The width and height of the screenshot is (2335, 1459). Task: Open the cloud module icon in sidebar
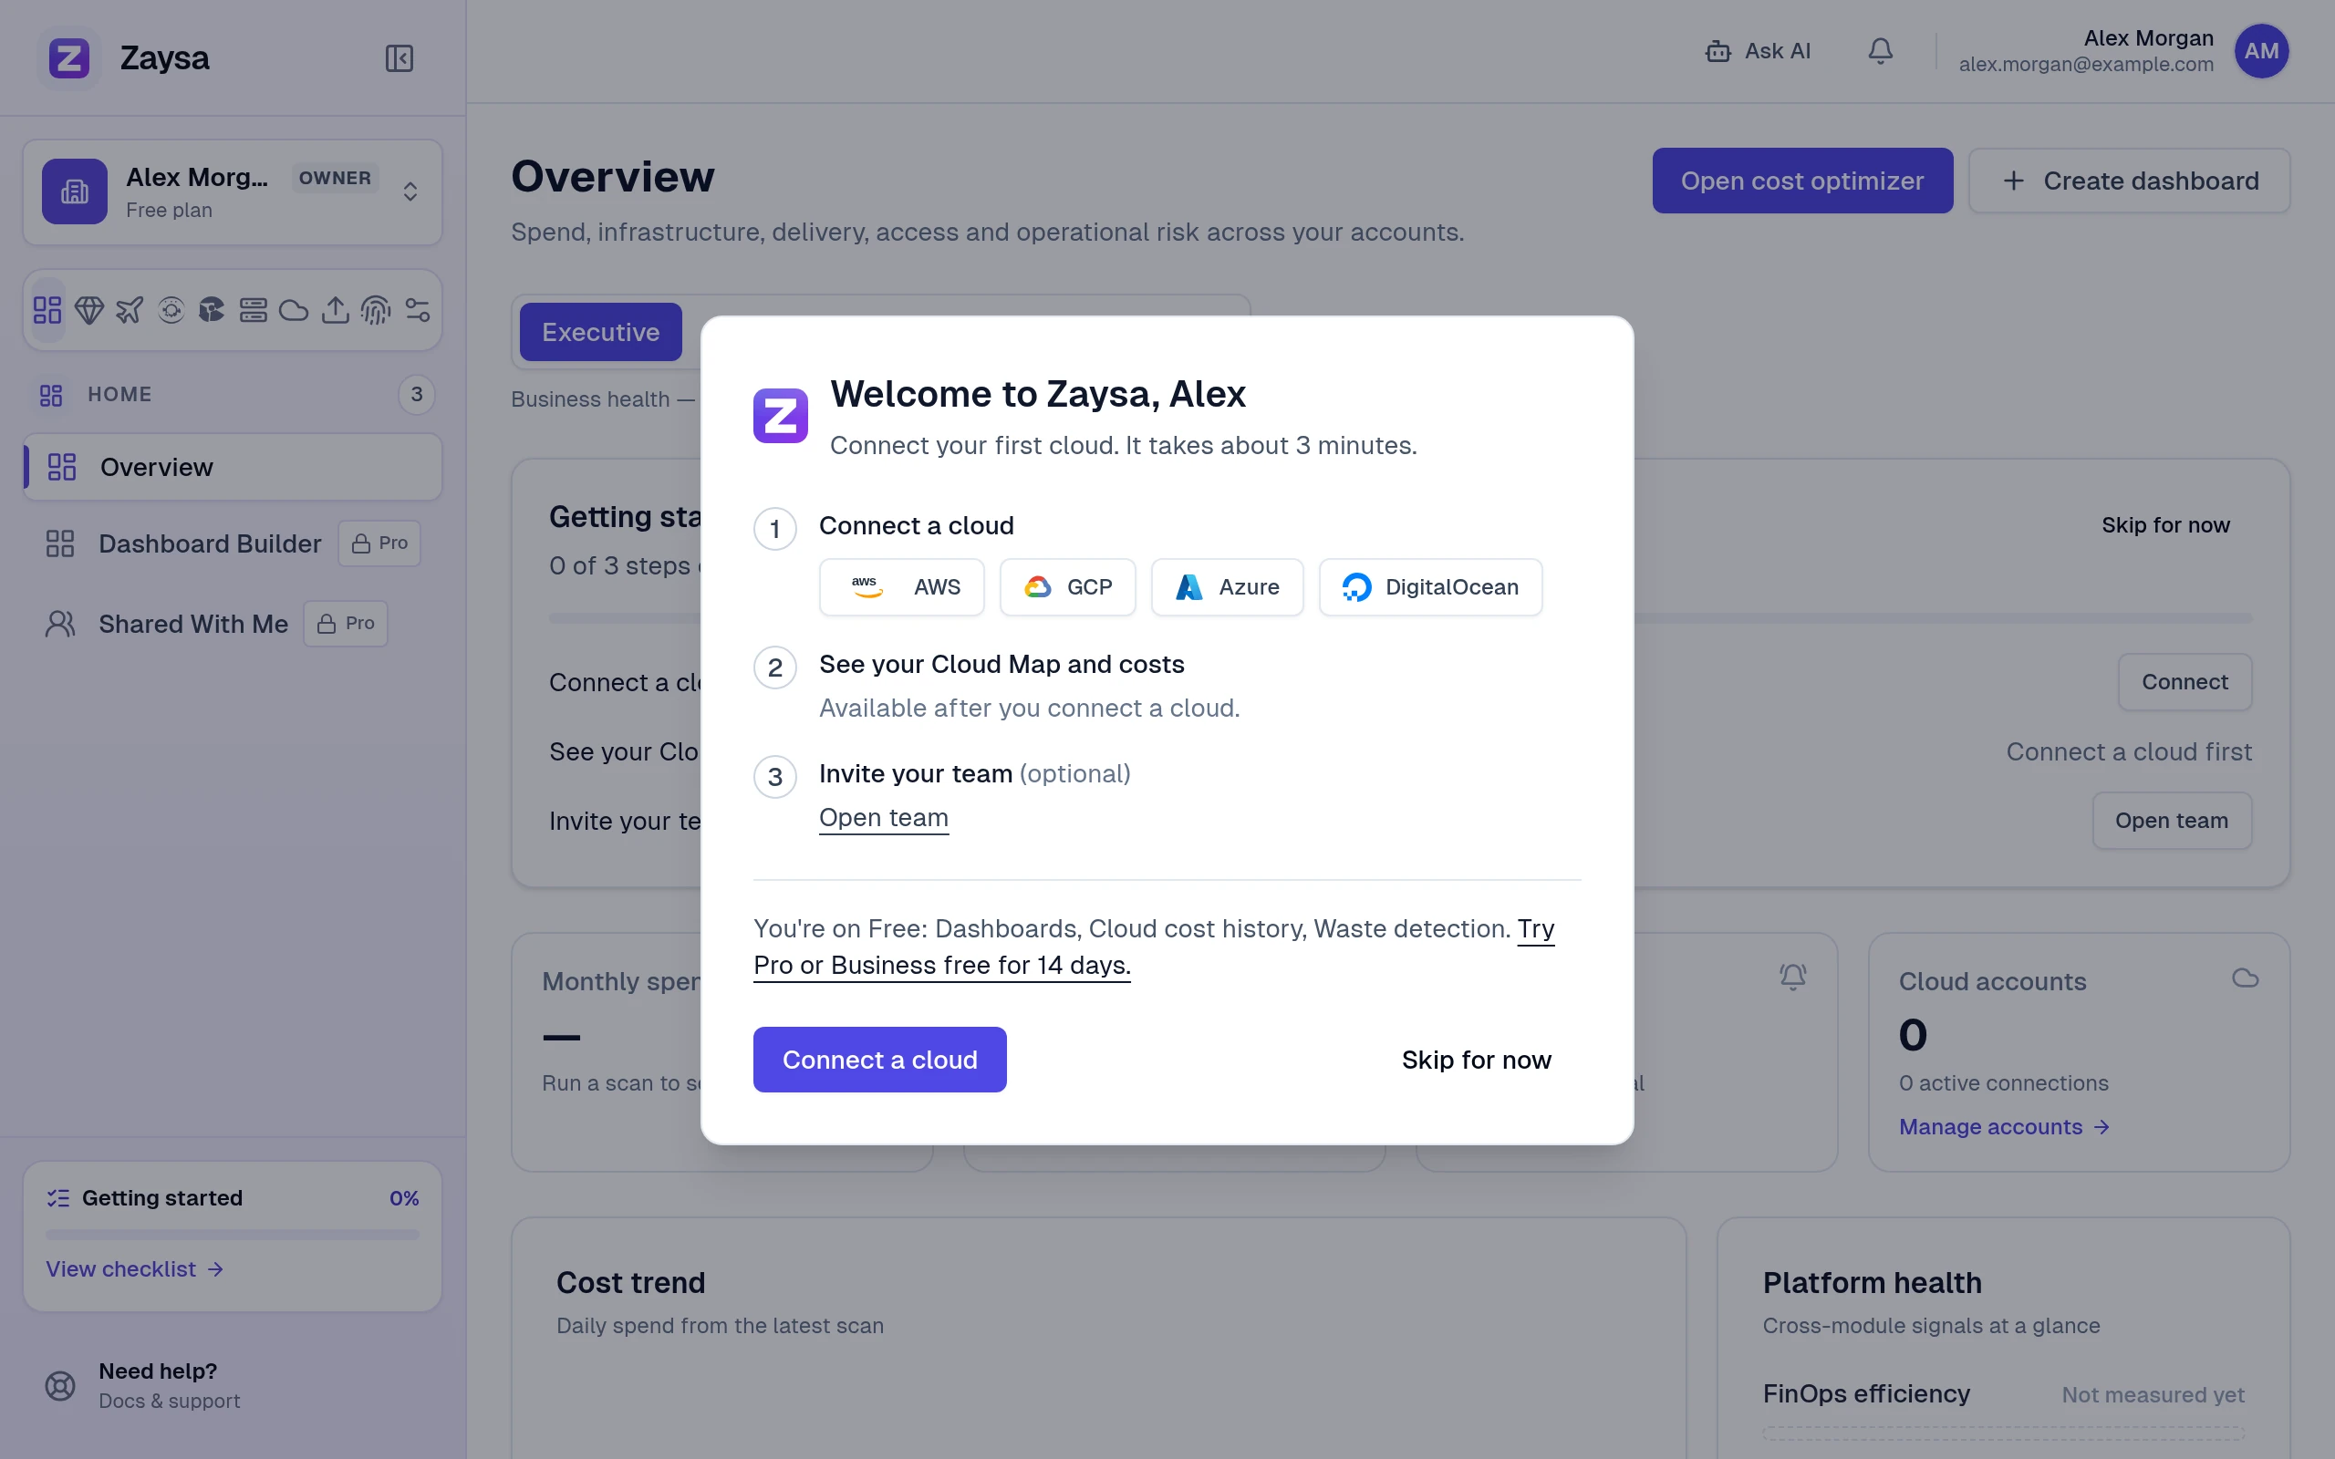(x=294, y=310)
